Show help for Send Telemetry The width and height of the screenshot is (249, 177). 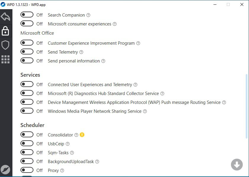tap(81, 52)
